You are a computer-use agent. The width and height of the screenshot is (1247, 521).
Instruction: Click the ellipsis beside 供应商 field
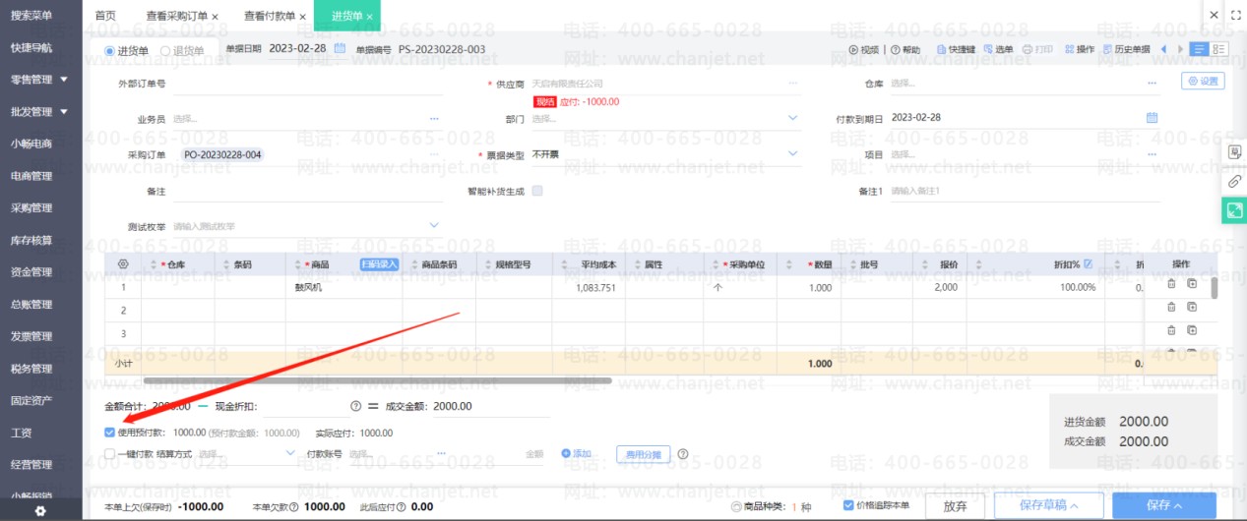point(793,84)
